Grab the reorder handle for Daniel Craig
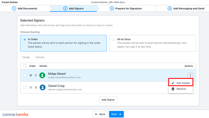Image resolution: width=209 pixels, height=118 pixels. tap(31, 87)
